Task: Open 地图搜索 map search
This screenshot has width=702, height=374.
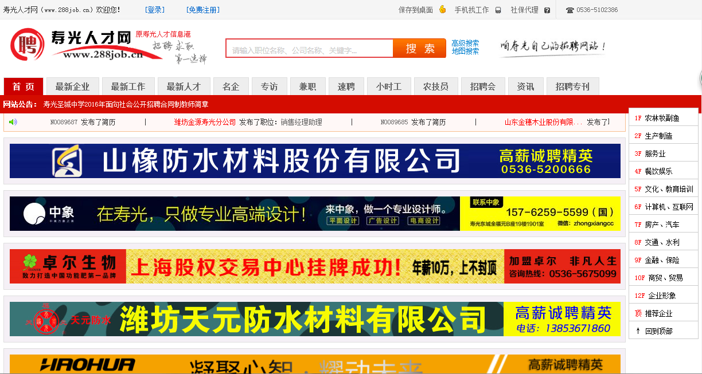Action: tap(465, 52)
